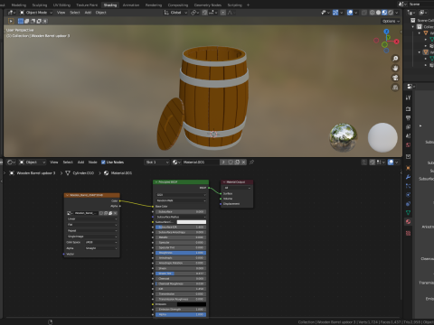The width and height of the screenshot is (434, 325).
Task: Unlink image with X icon in image node
Action: [115, 213]
